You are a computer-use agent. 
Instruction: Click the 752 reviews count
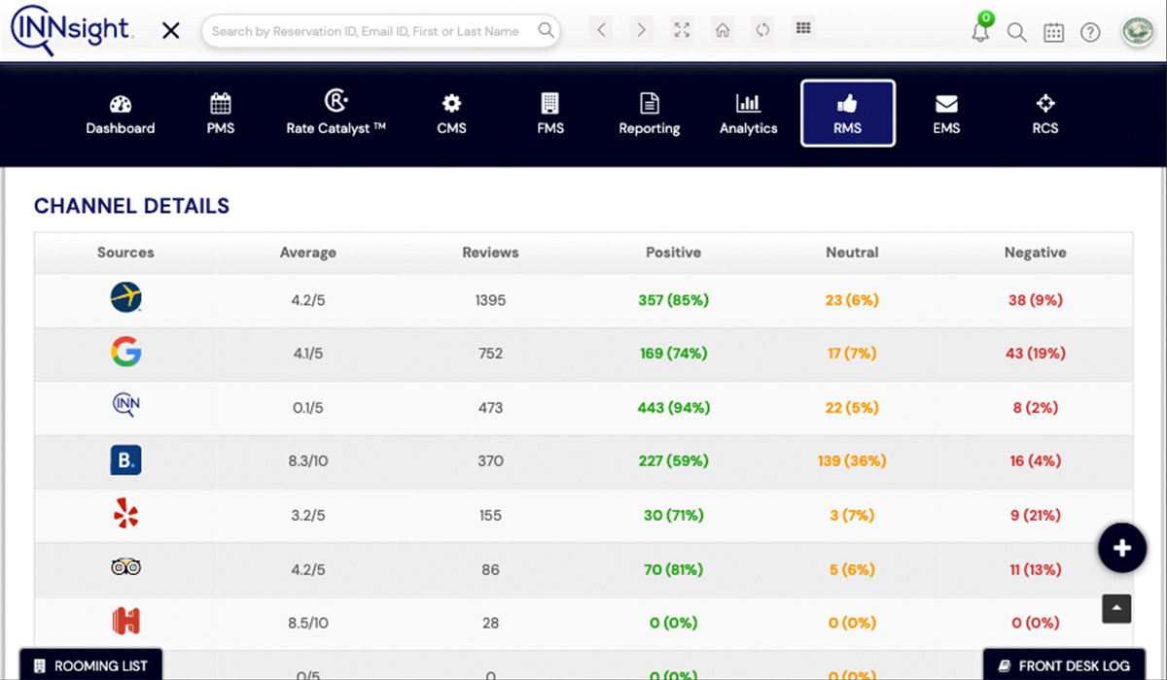491,354
